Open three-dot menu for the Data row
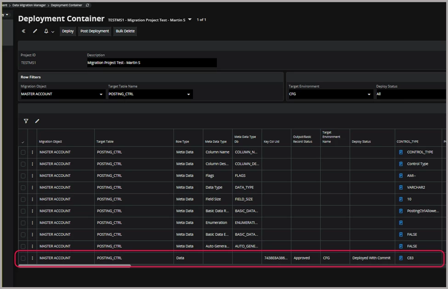Screen dimensions: 448x289 pyautogui.click(x=32, y=258)
